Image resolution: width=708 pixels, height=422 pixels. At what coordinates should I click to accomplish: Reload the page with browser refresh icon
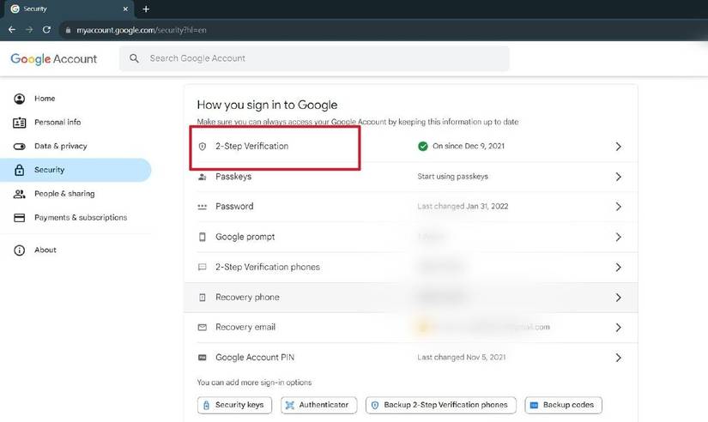point(46,29)
